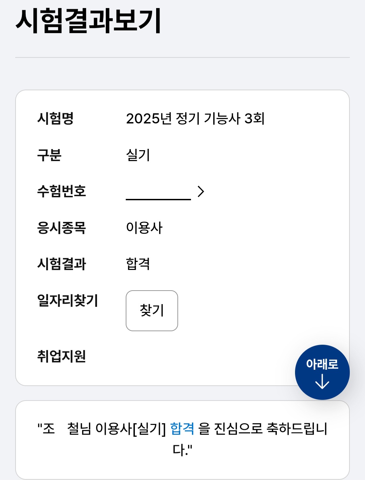The height and width of the screenshot is (480, 365).
Task: Tap the 아래로 floating scroll button
Action: 322,372
